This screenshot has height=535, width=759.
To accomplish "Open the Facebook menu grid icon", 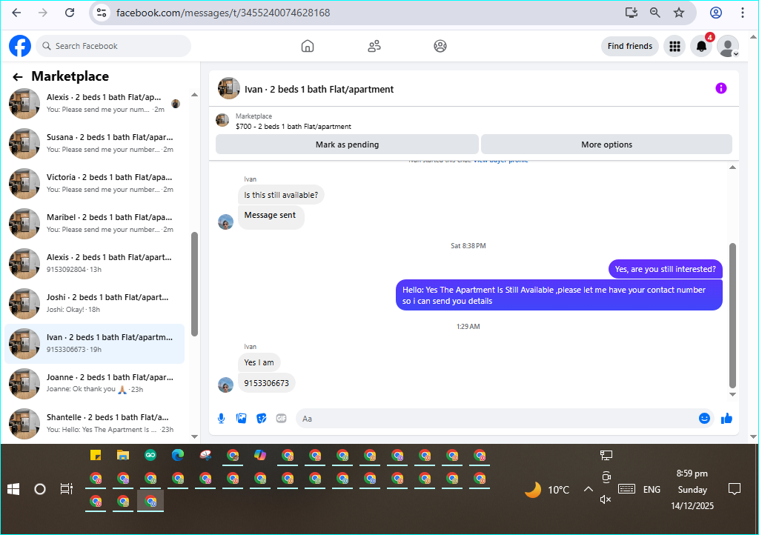I will [x=675, y=46].
